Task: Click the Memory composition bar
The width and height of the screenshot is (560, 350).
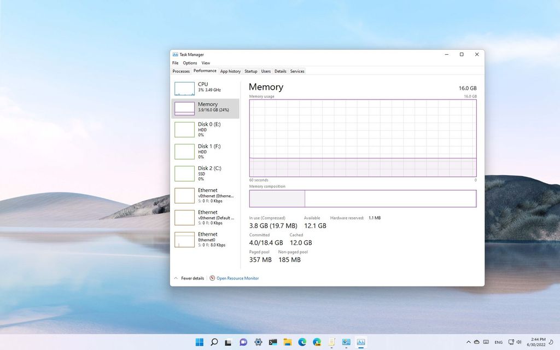Action: coord(363,199)
